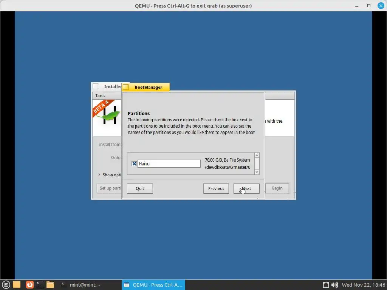387x290 pixels.
Task: Open the Linux Mint start menu
Action: coord(6,285)
